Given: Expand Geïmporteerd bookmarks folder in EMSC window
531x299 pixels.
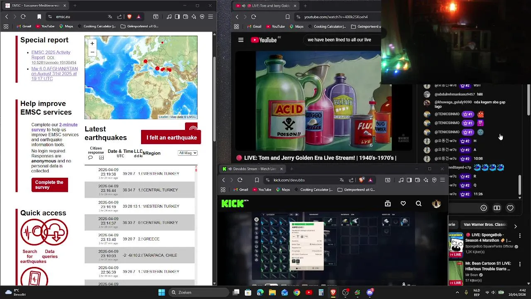Looking at the screenshot, I should point(139,26).
